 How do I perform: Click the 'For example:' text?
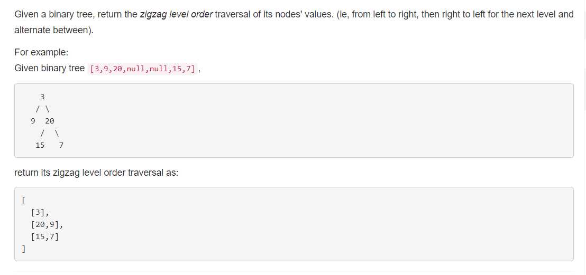point(41,52)
